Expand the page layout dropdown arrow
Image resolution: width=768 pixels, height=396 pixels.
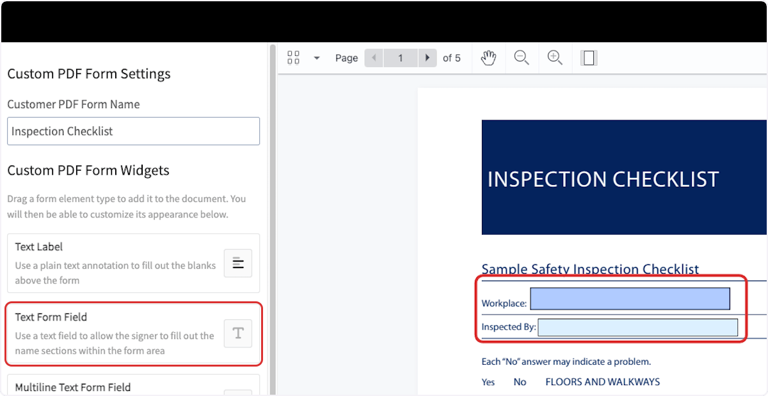coord(316,58)
